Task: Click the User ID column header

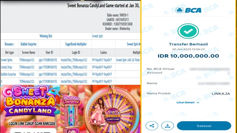Action: tap(49, 53)
